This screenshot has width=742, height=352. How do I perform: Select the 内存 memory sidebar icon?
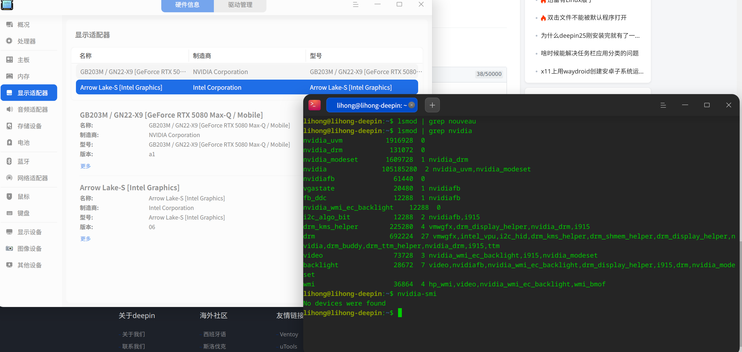tap(9, 76)
